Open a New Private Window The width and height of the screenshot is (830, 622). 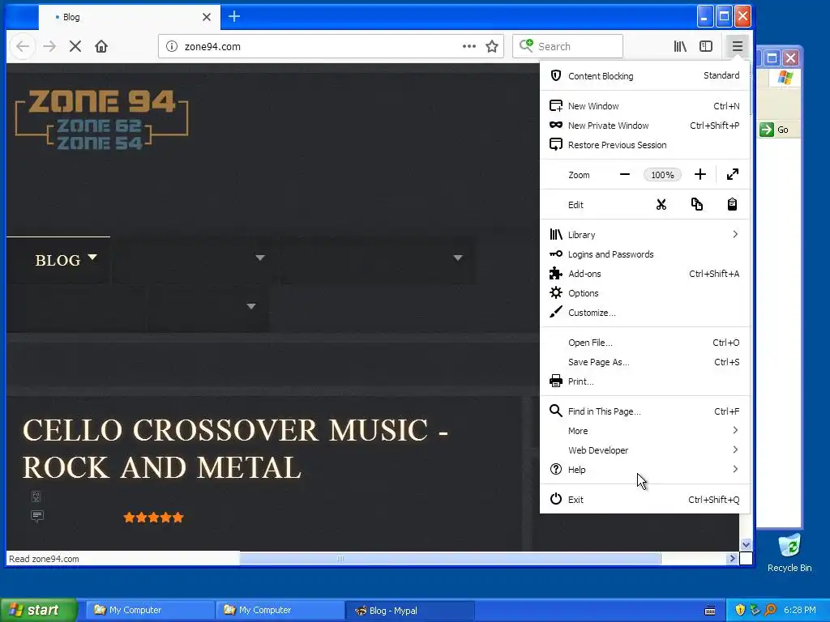click(x=644, y=126)
